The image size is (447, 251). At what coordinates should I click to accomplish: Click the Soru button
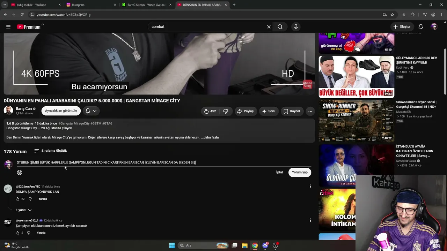point(269,111)
